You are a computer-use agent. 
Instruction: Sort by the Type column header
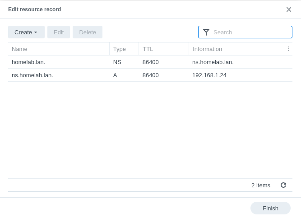[x=124, y=49]
